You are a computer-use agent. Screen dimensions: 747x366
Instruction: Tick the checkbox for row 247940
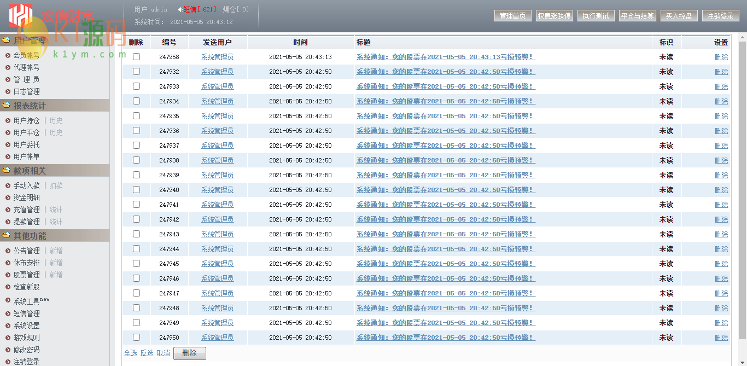coord(136,190)
